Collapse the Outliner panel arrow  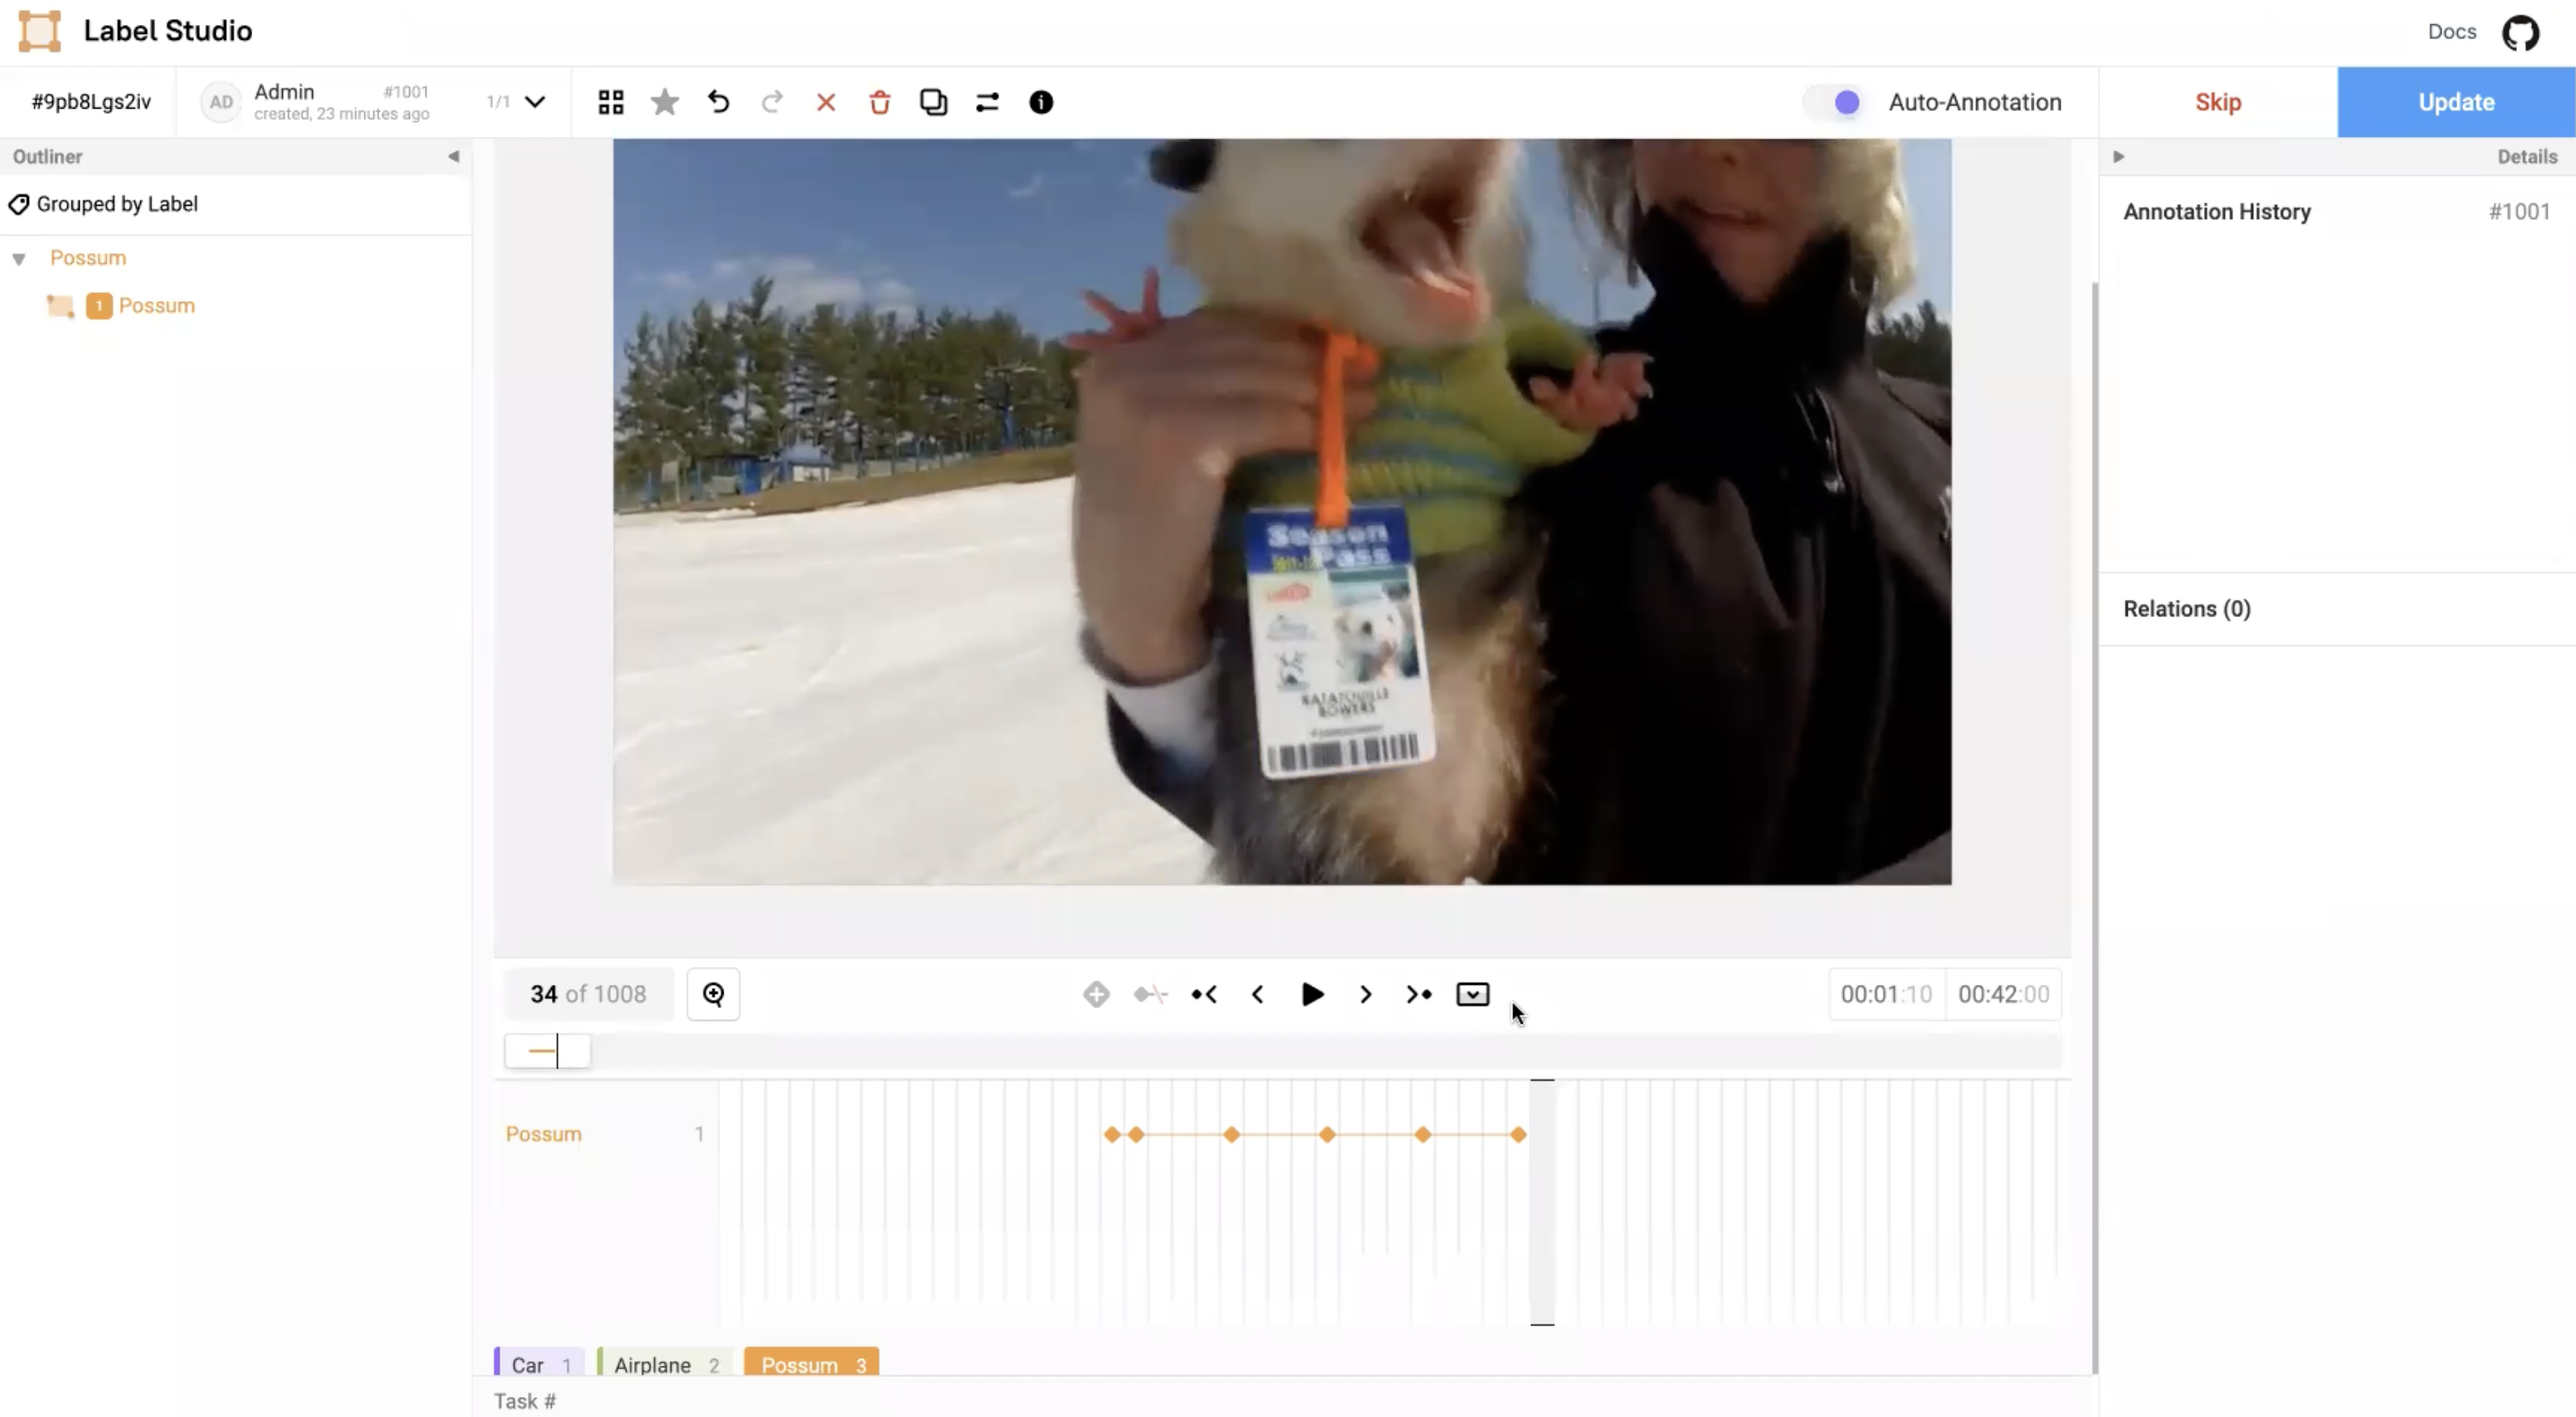tap(453, 156)
